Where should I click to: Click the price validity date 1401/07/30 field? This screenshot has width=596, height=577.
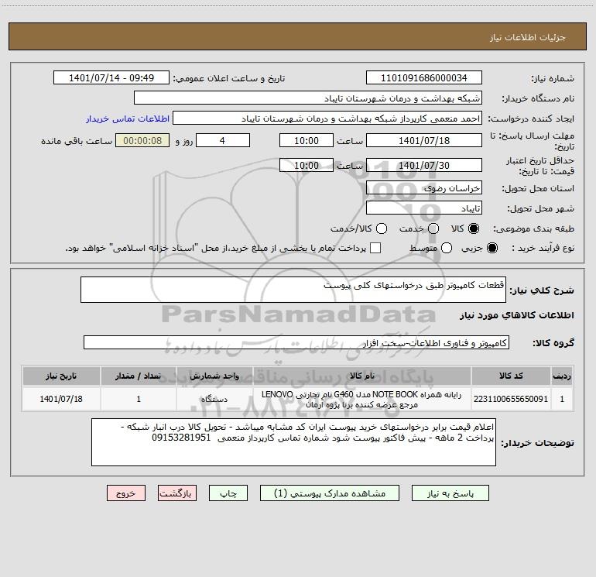pos(424,165)
